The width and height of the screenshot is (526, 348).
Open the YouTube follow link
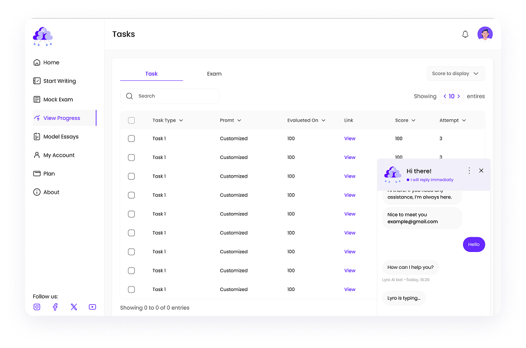(92, 307)
